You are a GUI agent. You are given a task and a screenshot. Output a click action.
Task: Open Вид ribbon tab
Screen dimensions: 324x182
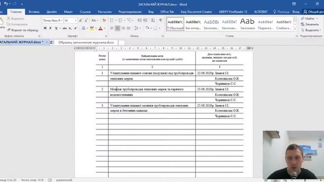tap(151, 12)
